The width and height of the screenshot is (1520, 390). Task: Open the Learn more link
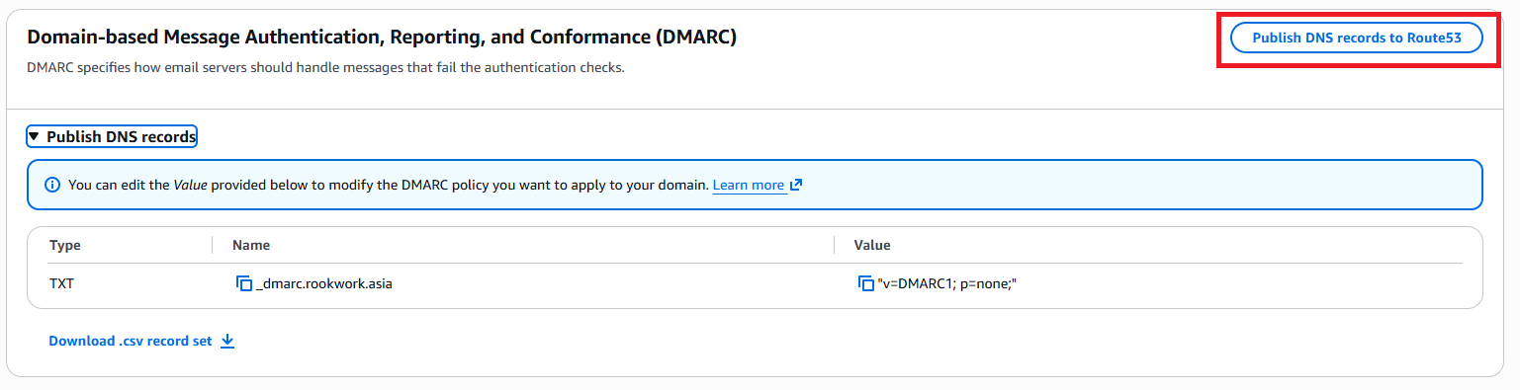[x=757, y=185]
